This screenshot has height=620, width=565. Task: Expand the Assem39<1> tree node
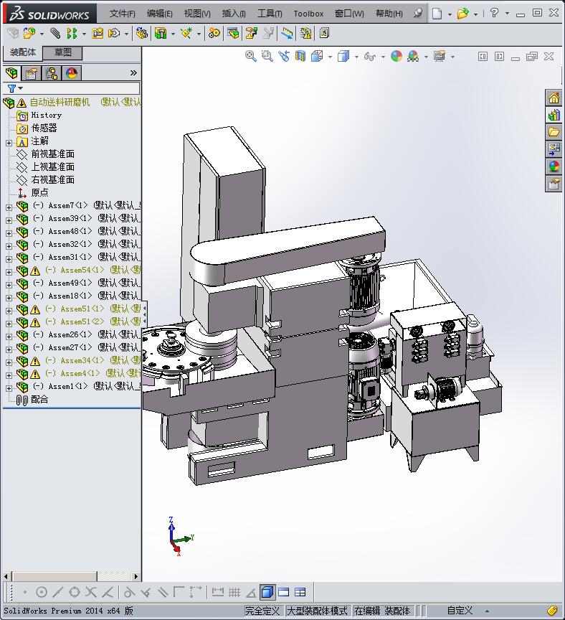pyautogui.click(x=9, y=220)
